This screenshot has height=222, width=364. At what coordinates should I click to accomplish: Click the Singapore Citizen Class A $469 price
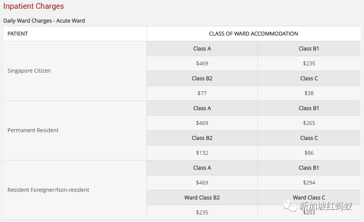point(202,63)
